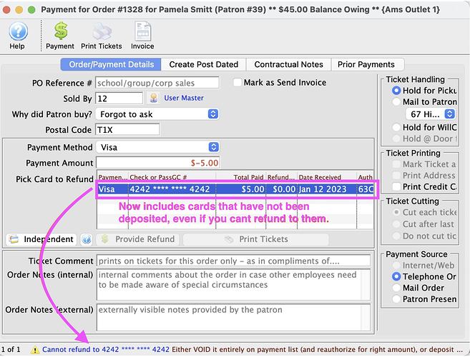Screen dimensions: 470x357
Task: Click the warning icon in the status bar
Action: pos(35,350)
